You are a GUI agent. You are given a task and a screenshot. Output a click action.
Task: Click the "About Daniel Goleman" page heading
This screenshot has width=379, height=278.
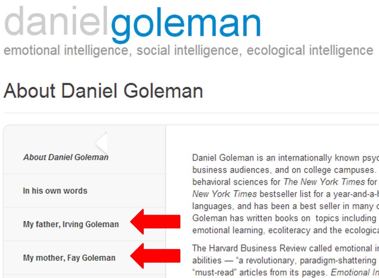103,91
